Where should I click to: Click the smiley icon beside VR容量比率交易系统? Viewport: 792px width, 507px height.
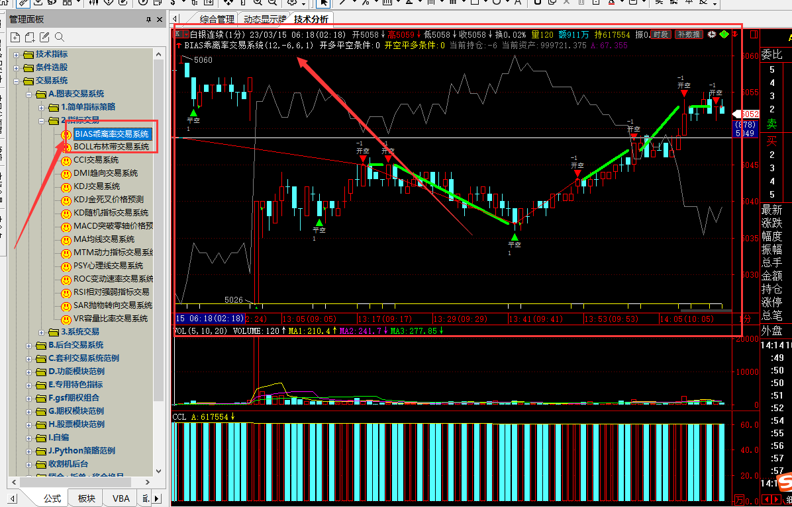[x=66, y=319]
